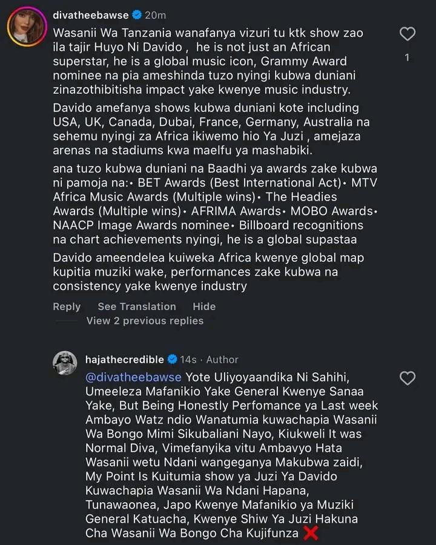The width and height of the screenshot is (436, 545).
Task: Click the 20m timestamp on the first comment
Action: coord(159,15)
